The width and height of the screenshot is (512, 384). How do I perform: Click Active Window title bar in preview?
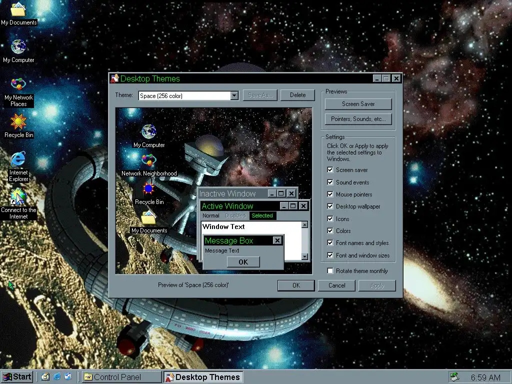[x=240, y=206]
